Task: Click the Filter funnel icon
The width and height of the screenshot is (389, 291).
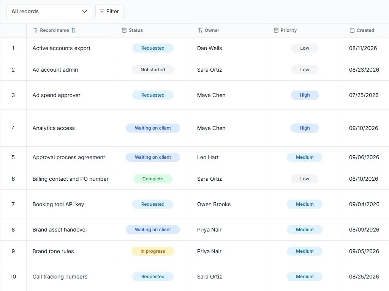Action: point(102,11)
